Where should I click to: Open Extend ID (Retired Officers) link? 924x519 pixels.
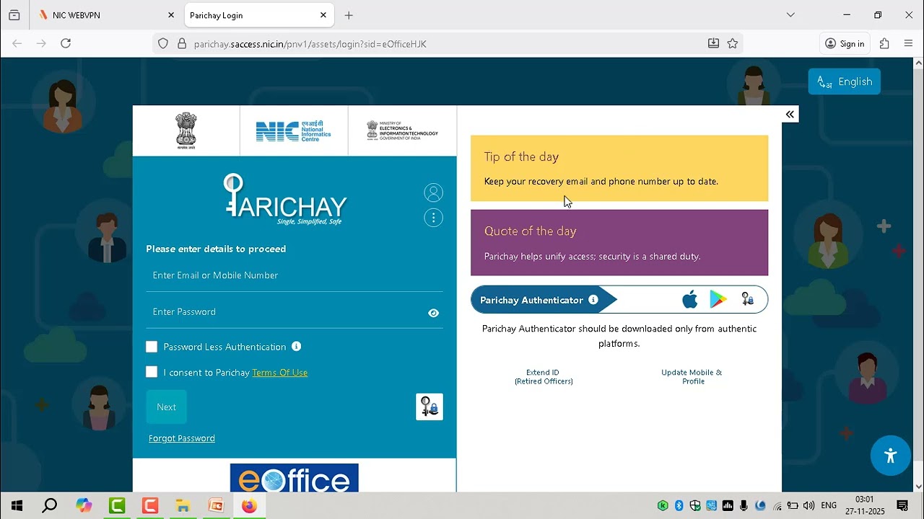click(x=544, y=377)
